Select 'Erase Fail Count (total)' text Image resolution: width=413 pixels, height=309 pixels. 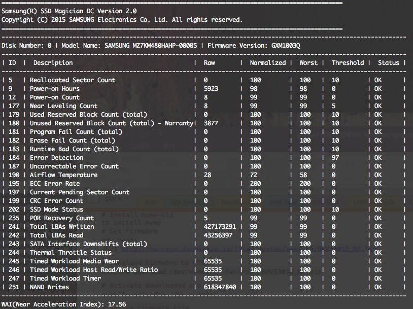(73, 141)
